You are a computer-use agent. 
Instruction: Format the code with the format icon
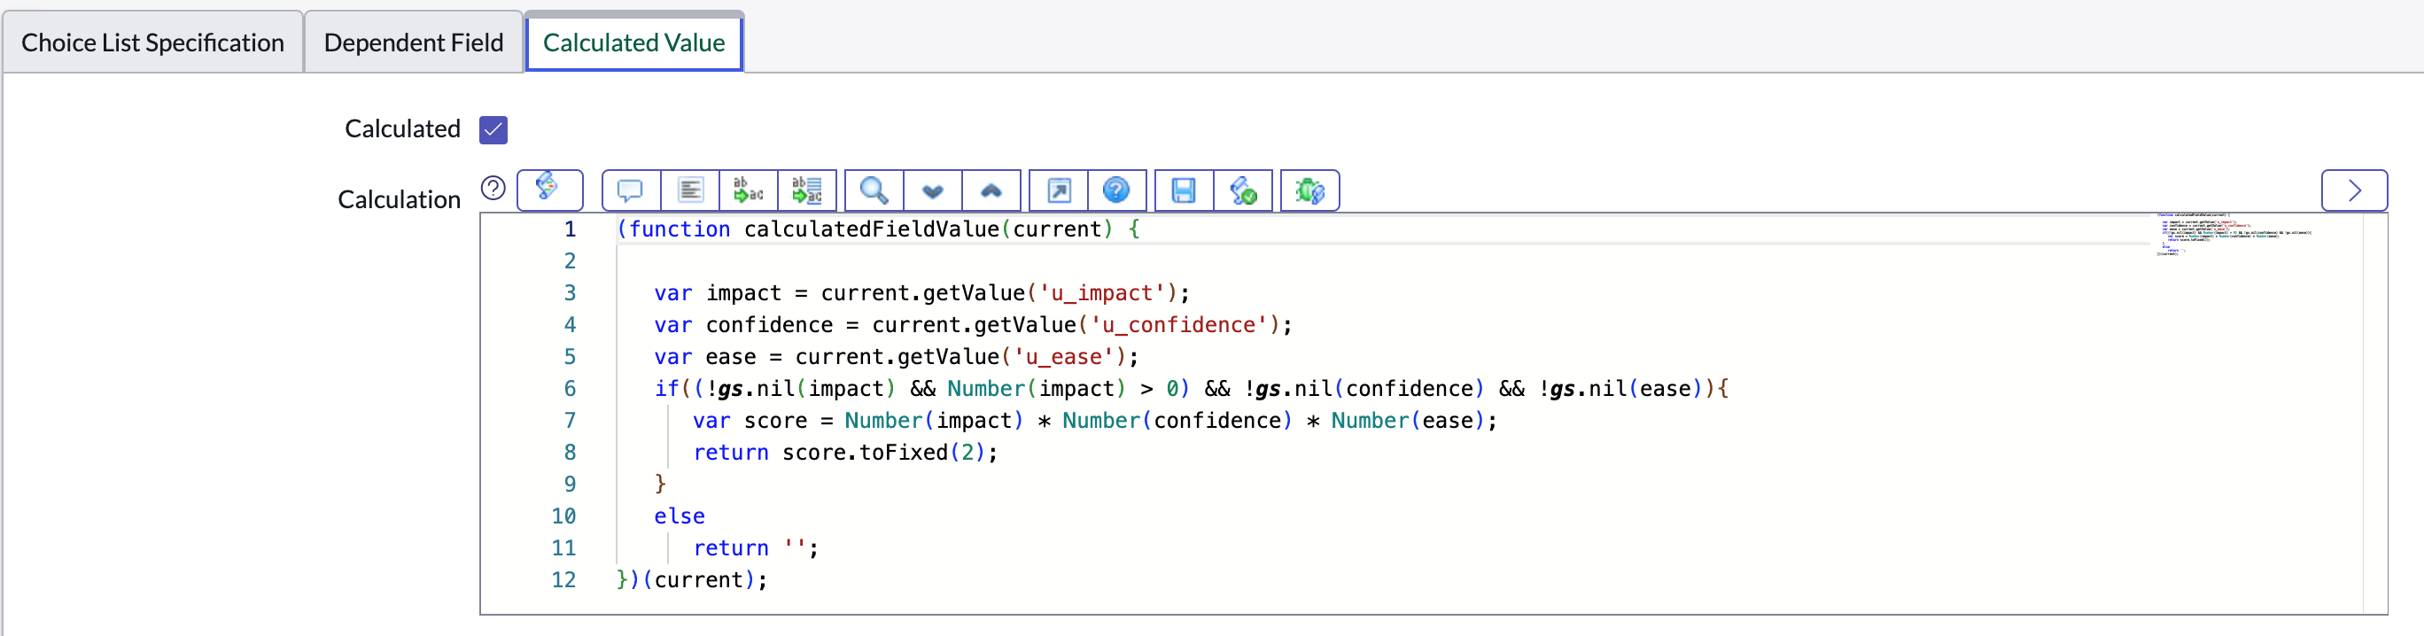690,191
